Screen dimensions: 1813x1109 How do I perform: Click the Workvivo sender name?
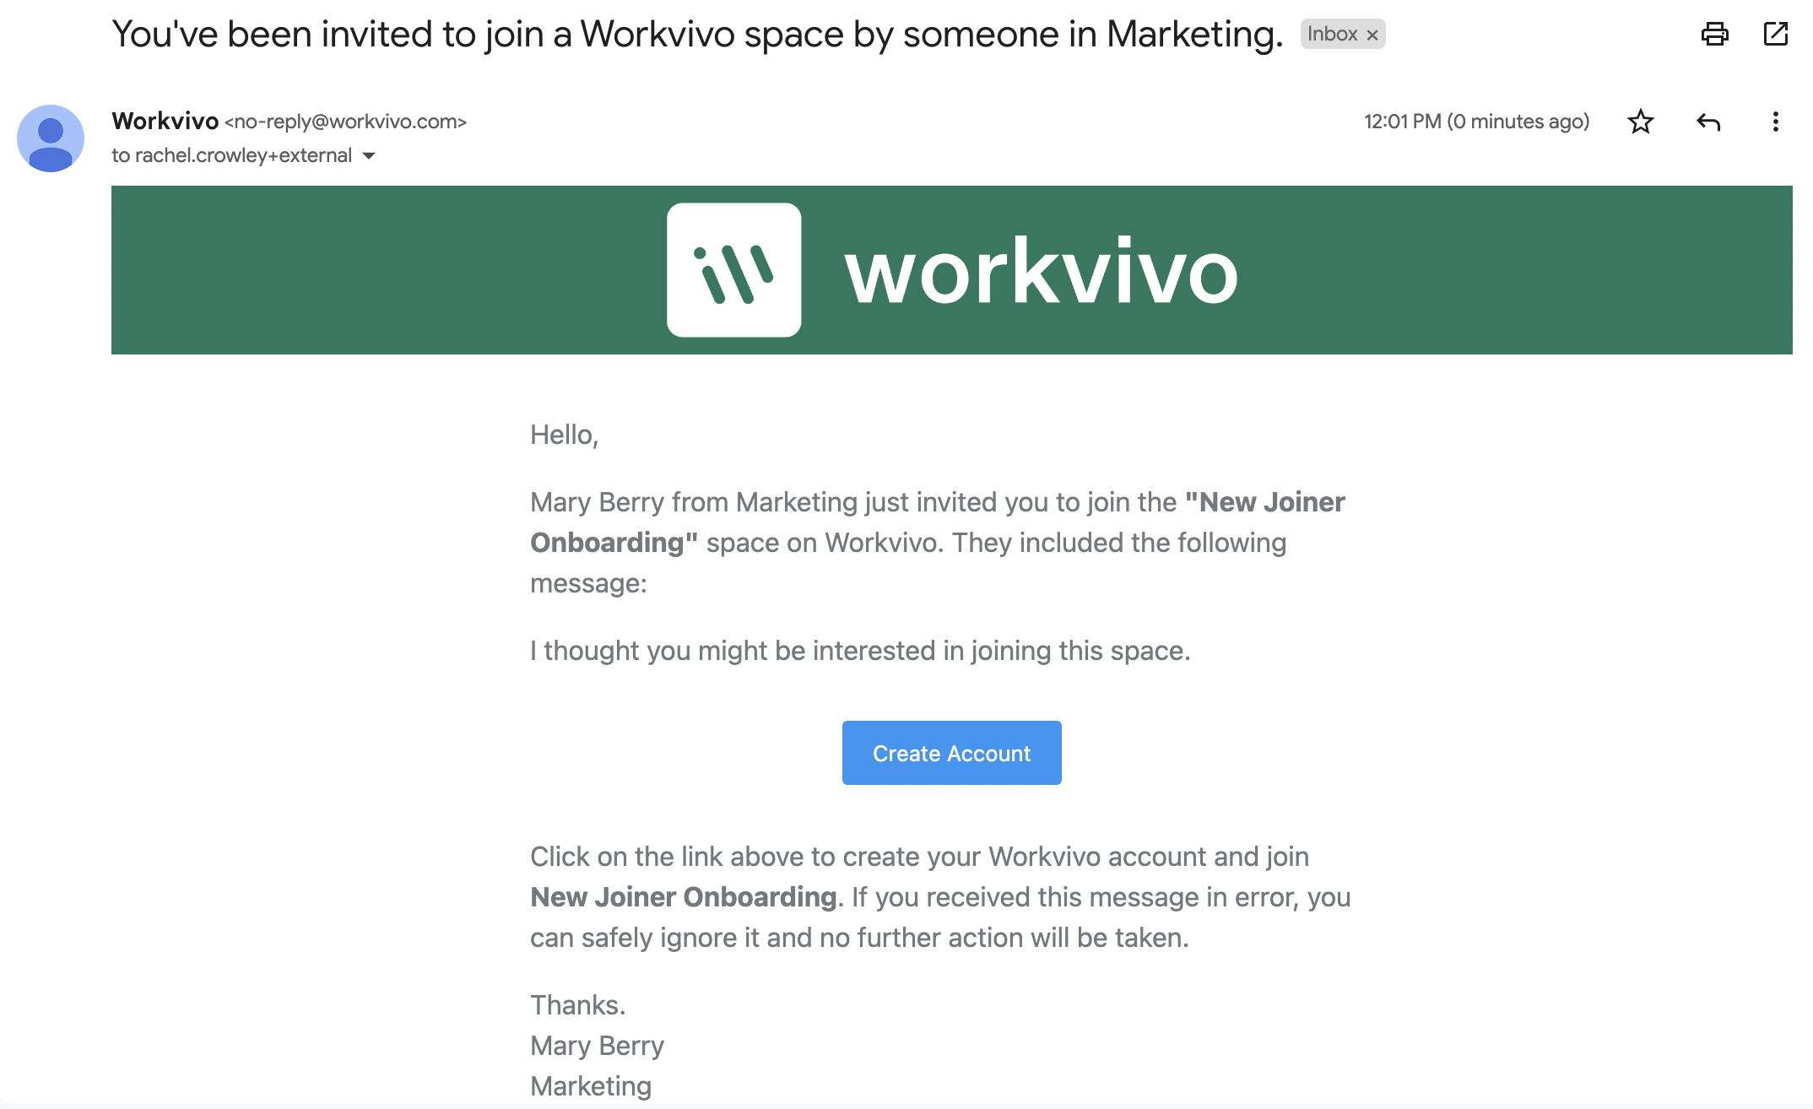coord(165,122)
